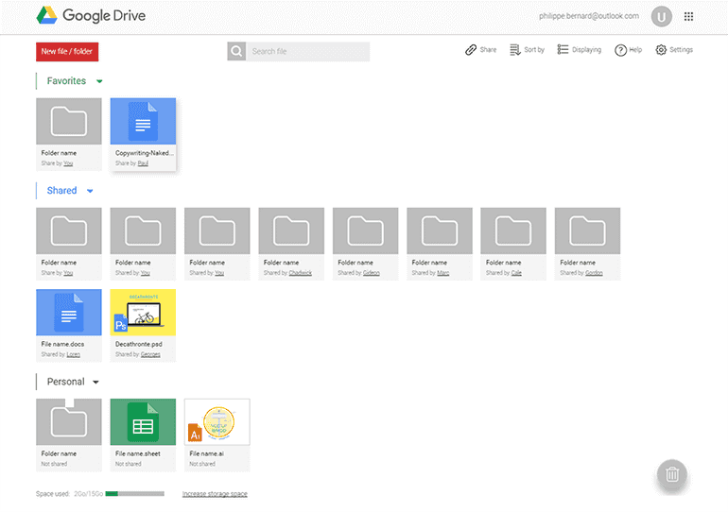Viewport: 728px width, 512px height.
Task: Open the File name.sheet spreadsheet
Action: click(143, 423)
